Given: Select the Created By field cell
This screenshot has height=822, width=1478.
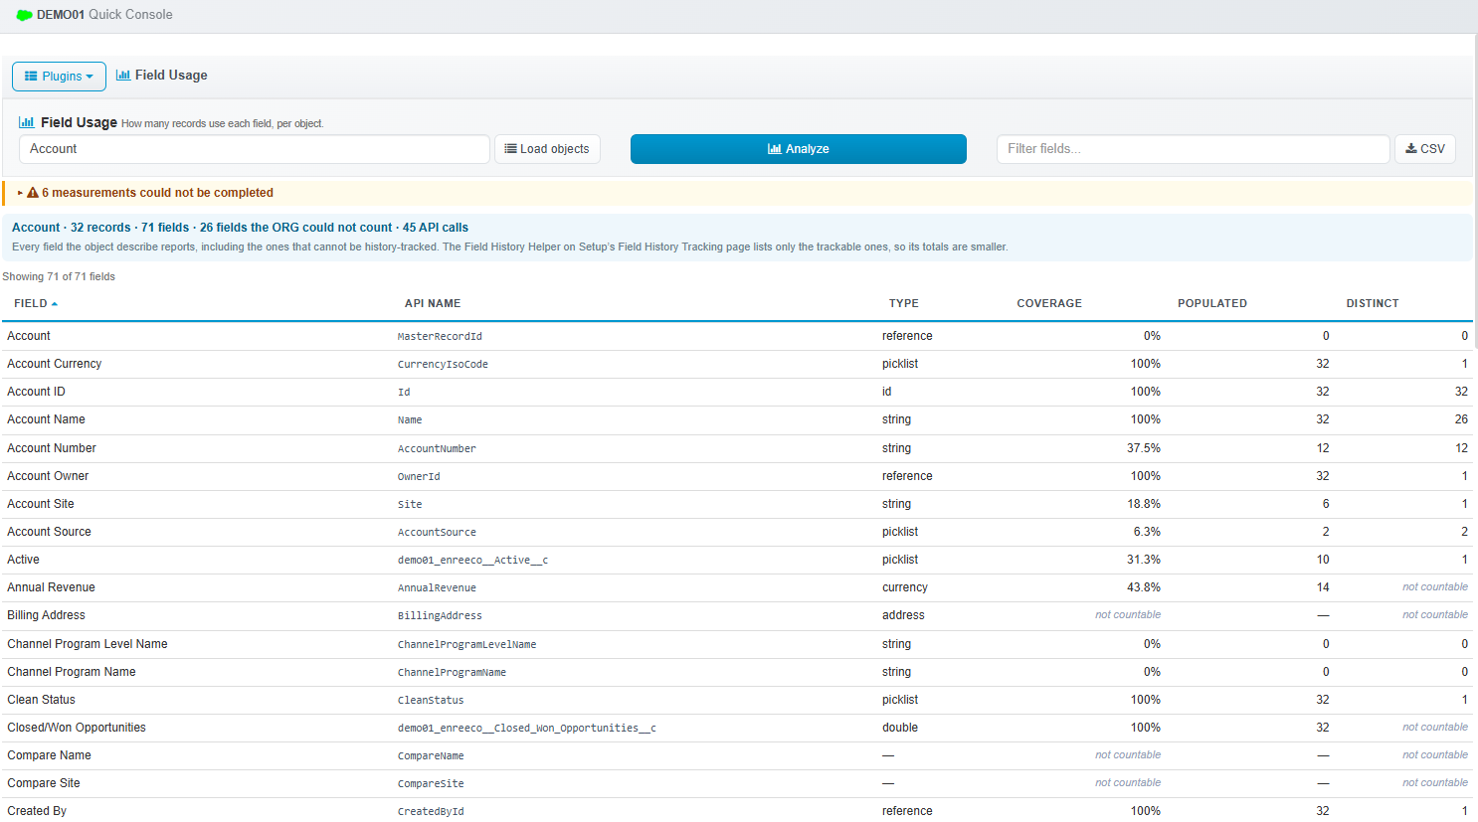Looking at the screenshot, I should tap(37, 811).
